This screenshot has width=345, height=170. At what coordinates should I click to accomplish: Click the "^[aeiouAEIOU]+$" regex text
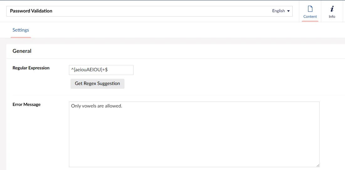tap(90, 70)
